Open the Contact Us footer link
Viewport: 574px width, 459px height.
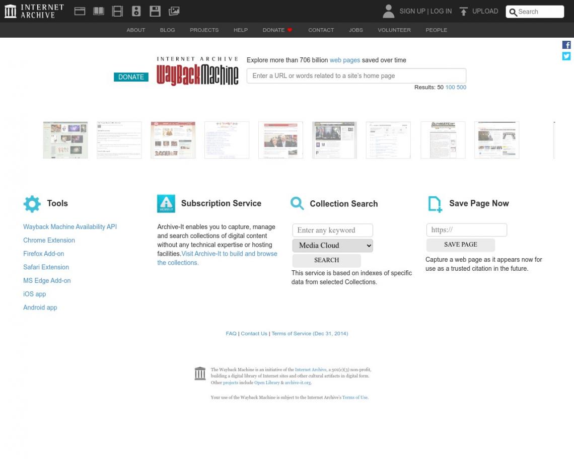click(x=254, y=334)
